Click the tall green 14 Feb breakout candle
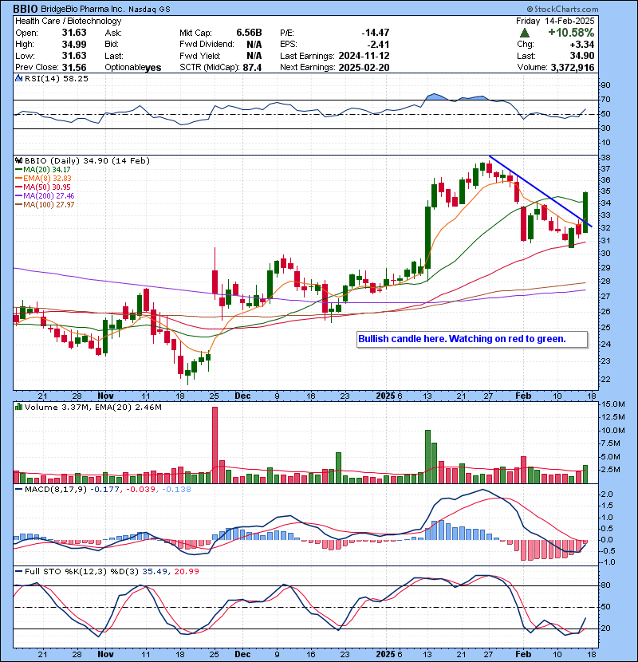638x662 pixels. (x=585, y=212)
